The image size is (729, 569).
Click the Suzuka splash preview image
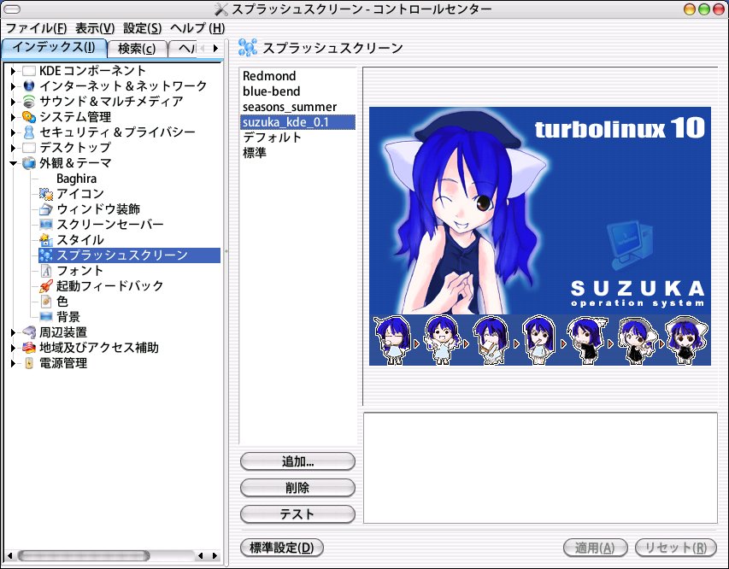pyautogui.click(x=540, y=236)
